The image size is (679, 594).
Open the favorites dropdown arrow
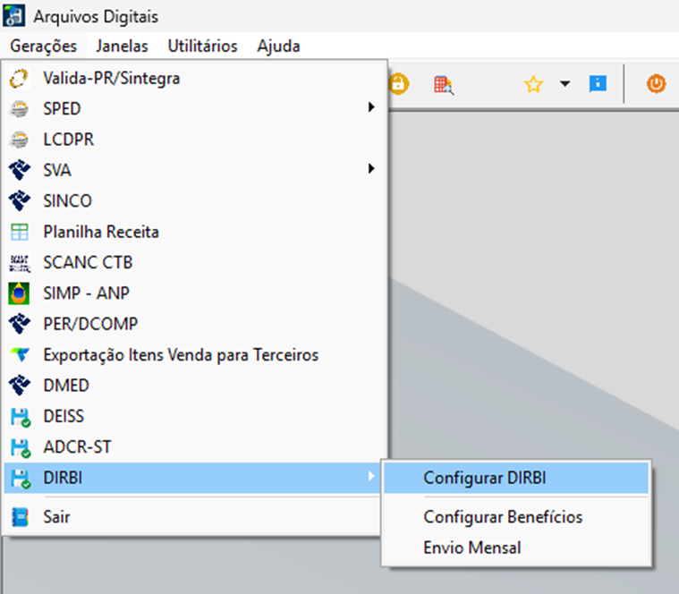[564, 83]
